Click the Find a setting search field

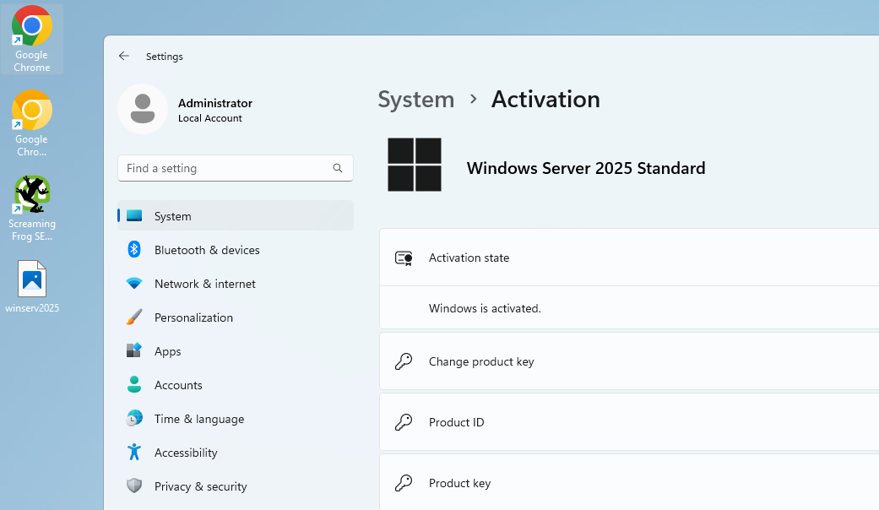tap(236, 168)
